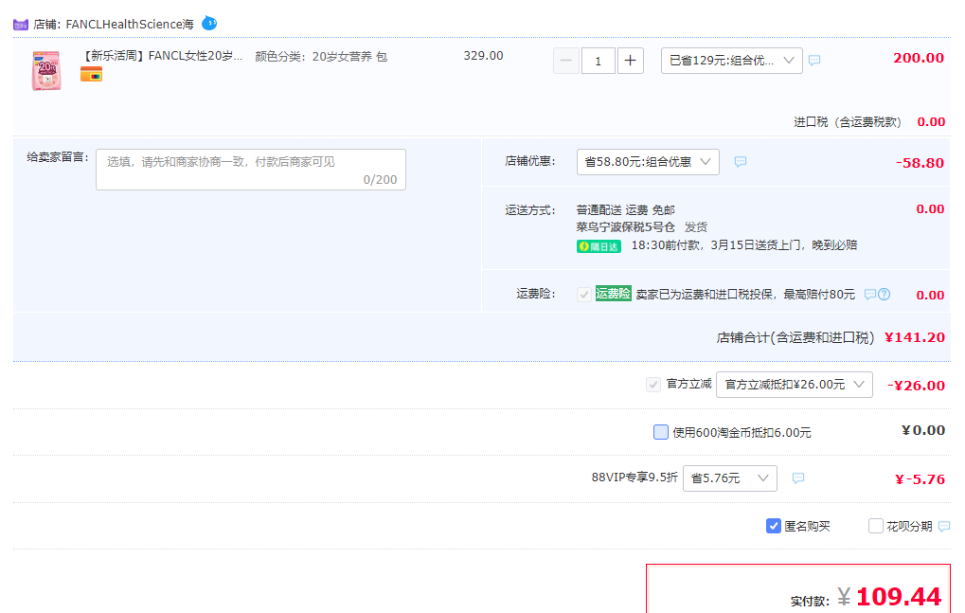
Task: Click the quantity input field showing 1
Action: (599, 61)
